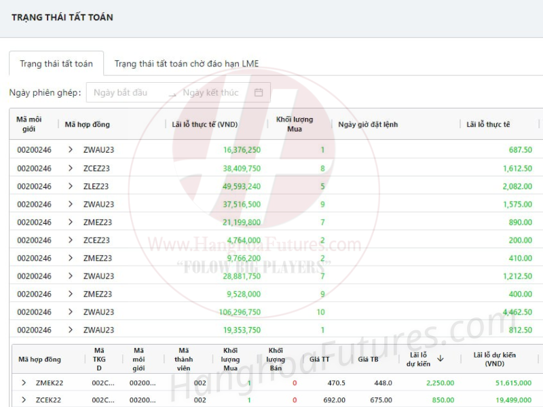Expand ZMEZ23 row with 9,528,000 profit
The height and width of the screenshot is (407, 543).
pos(71,294)
